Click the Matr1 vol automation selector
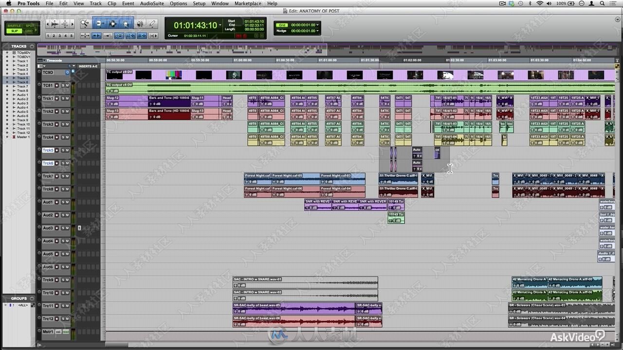Screen dimensions: 623x350 (58, 332)
